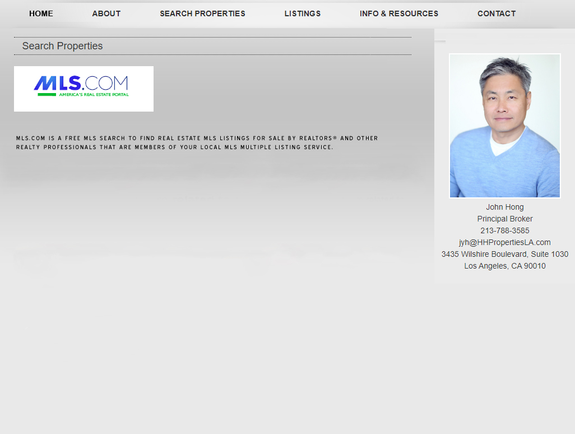Click the MLS.com logo image
The image size is (575, 434).
pos(84,89)
